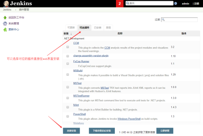203x136 pixels.
Task: Check the FxCop Runner plugin checkbox
Action: 68,64
